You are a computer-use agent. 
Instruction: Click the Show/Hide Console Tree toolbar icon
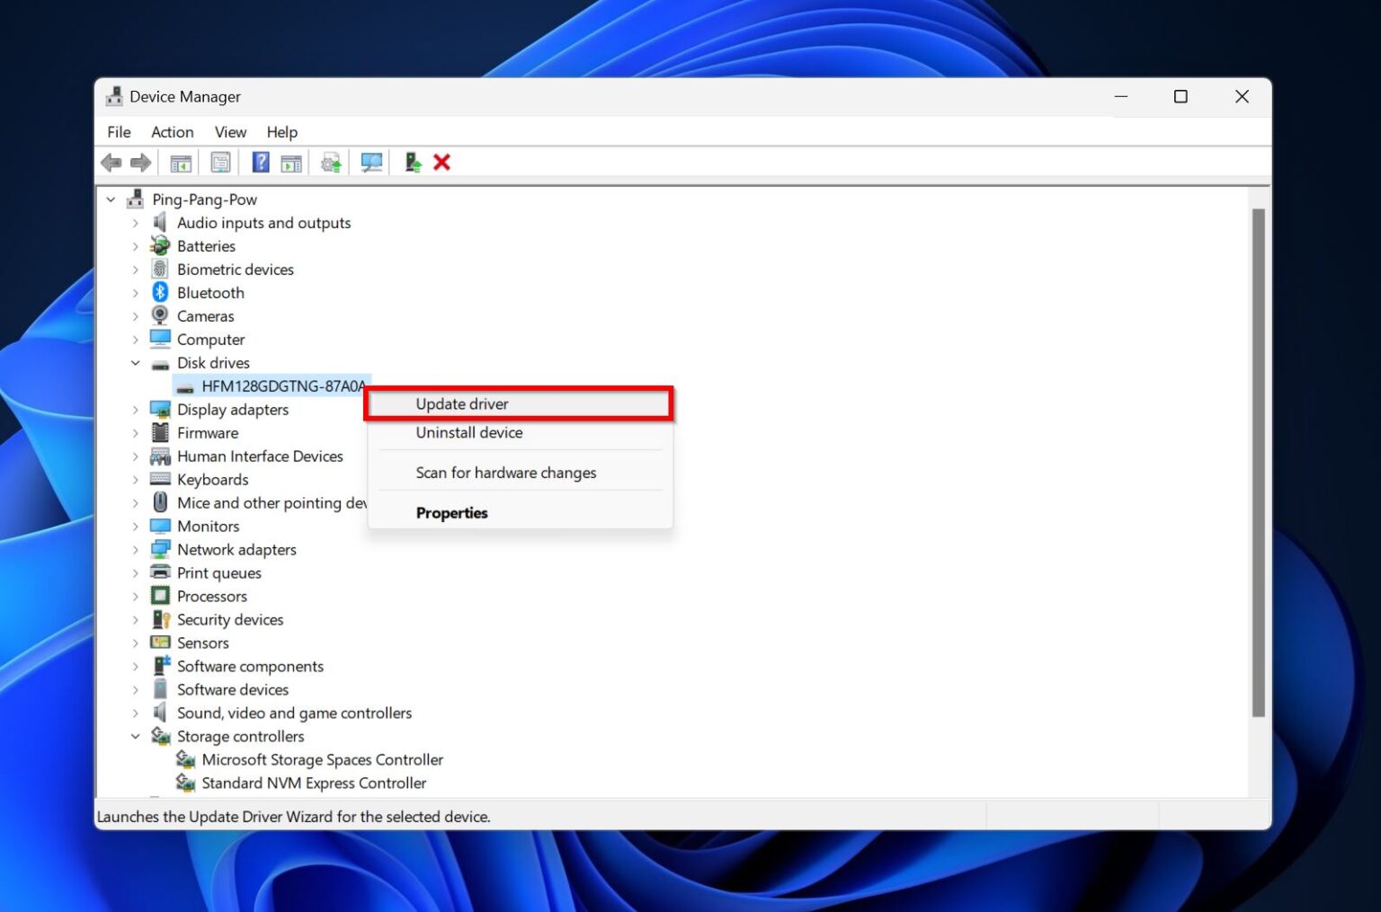[x=180, y=162]
